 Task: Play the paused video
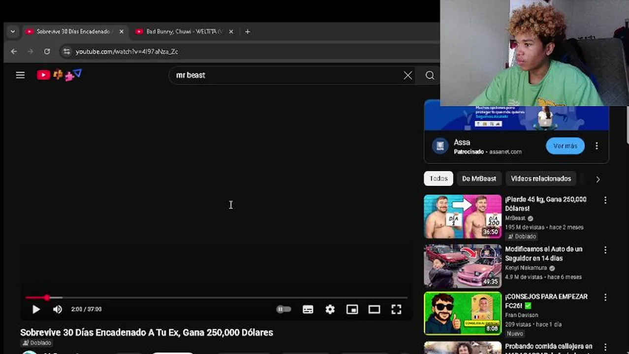36,309
